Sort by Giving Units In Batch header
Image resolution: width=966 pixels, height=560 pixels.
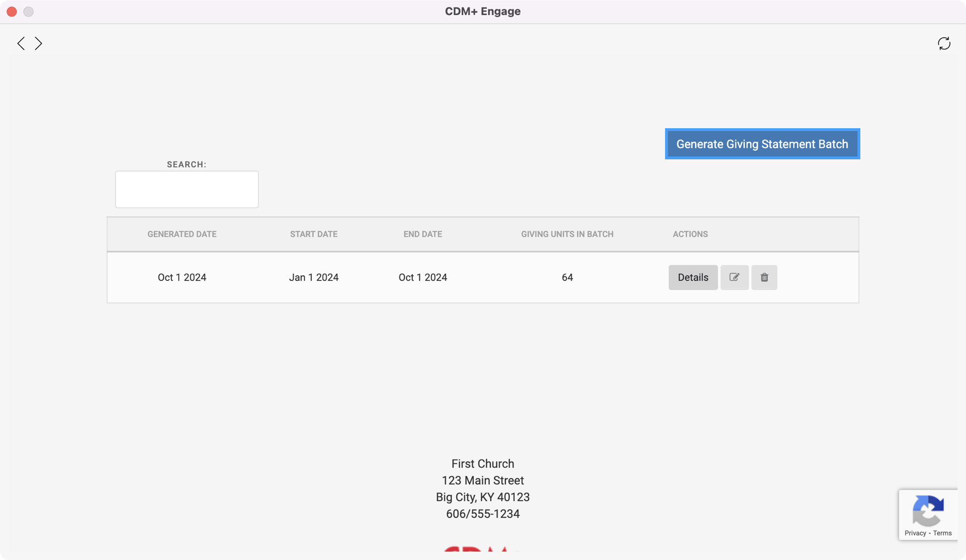(x=567, y=234)
